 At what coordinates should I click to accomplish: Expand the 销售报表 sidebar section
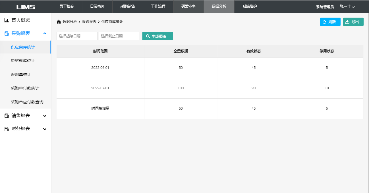(x=45, y=116)
